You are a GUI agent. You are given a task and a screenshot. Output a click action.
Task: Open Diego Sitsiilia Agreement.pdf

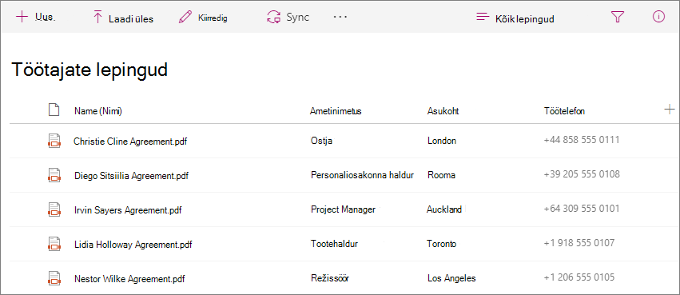point(131,176)
